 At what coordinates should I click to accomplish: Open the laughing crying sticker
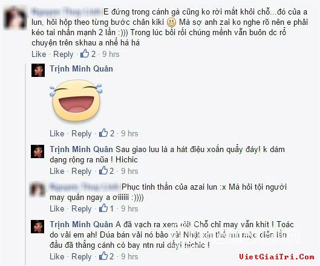(x=76, y=101)
